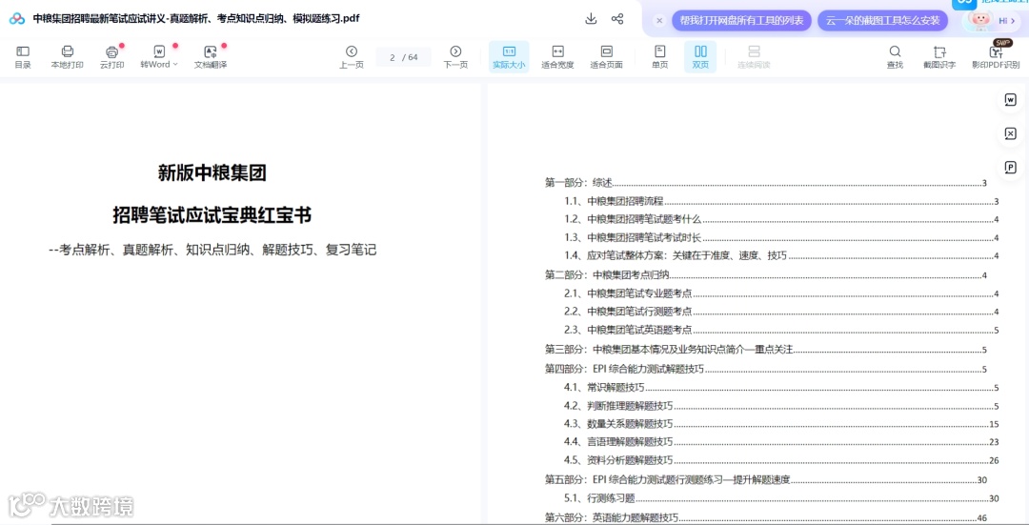Click sidebar convert to Excel icon
The height and width of the screenshot is (525, 1029).
[1011, 134]
